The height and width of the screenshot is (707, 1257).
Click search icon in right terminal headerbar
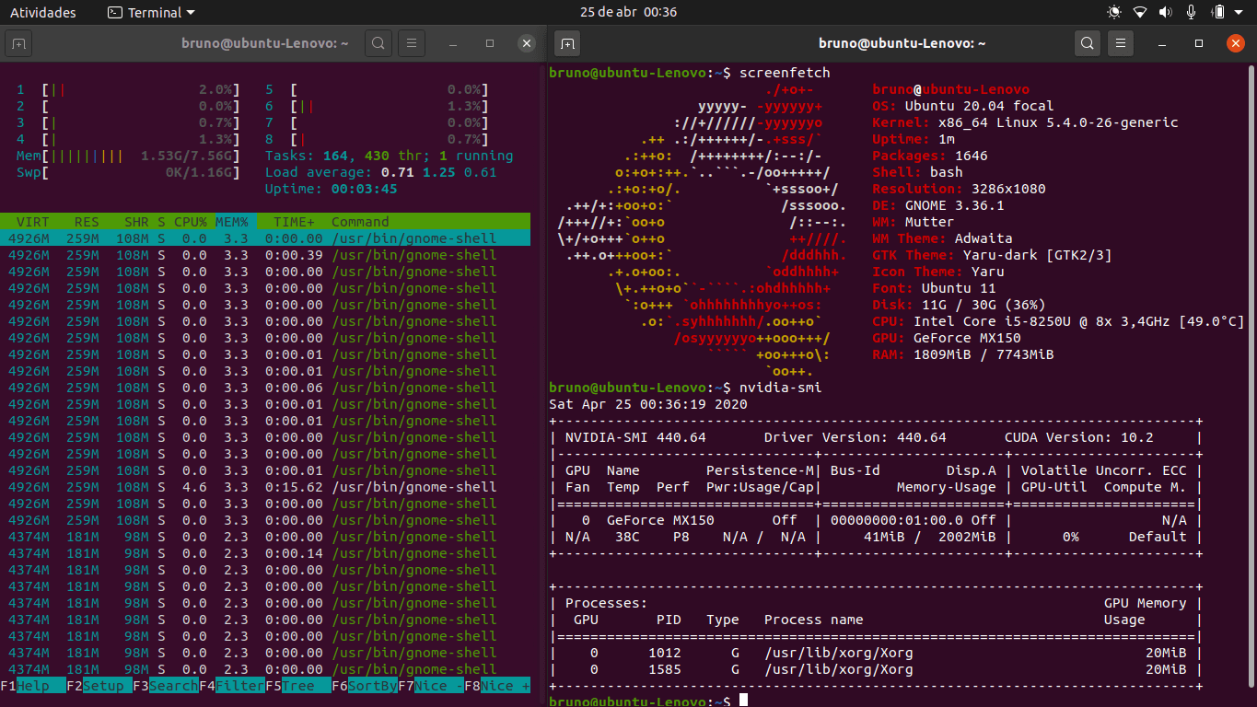pyautogui.click(x=1088, y=43)
